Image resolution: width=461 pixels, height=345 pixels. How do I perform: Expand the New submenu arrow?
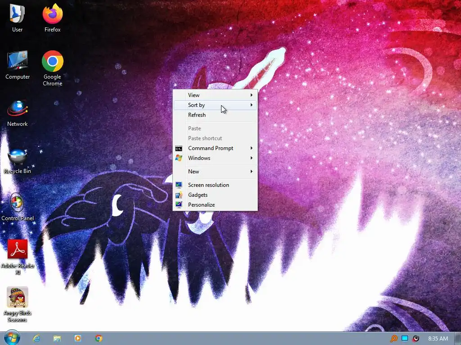[251, 172]
